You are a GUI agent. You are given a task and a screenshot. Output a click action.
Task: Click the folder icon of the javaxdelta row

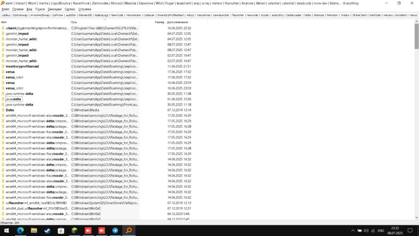click(x=3, y=99)
